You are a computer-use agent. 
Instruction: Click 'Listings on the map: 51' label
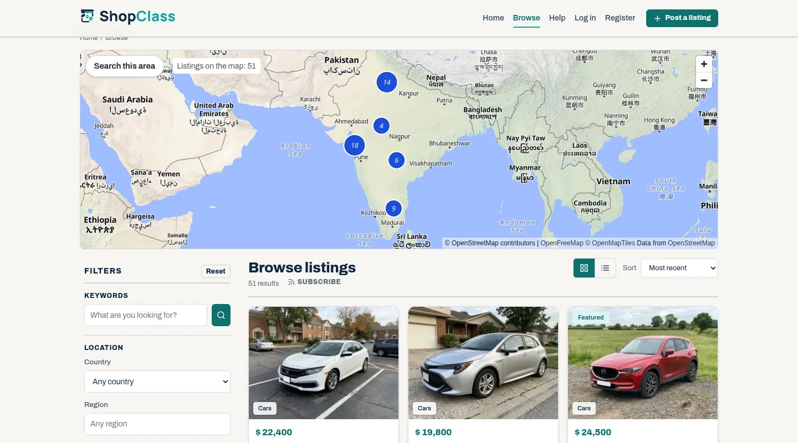click(217, 66)
